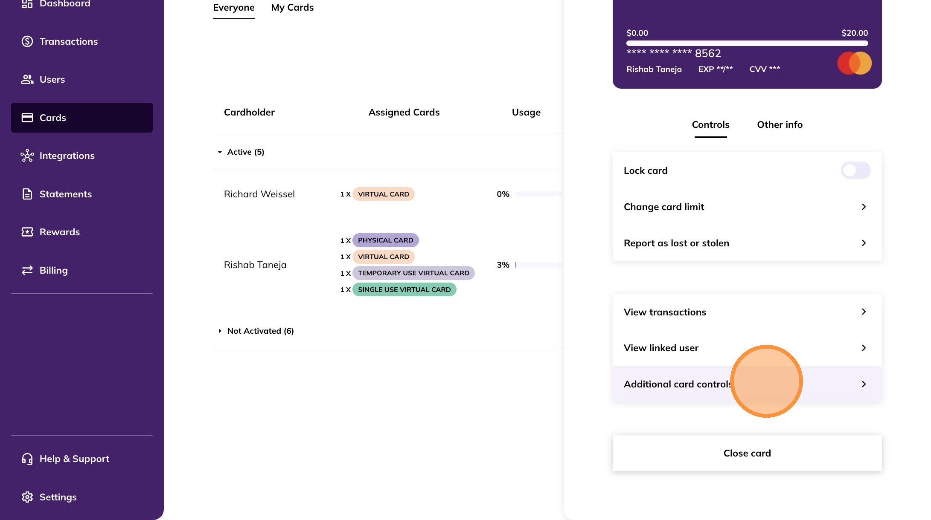The height and width of the screenshot is (520, 931).
Task: Click the Close card button
Action: 747,453
